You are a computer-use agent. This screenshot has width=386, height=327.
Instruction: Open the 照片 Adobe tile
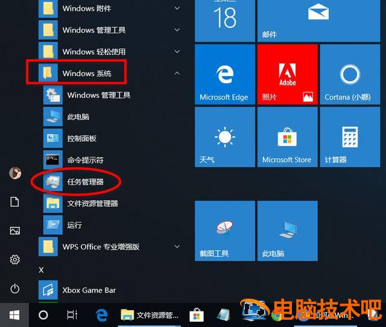pos(288,74)
